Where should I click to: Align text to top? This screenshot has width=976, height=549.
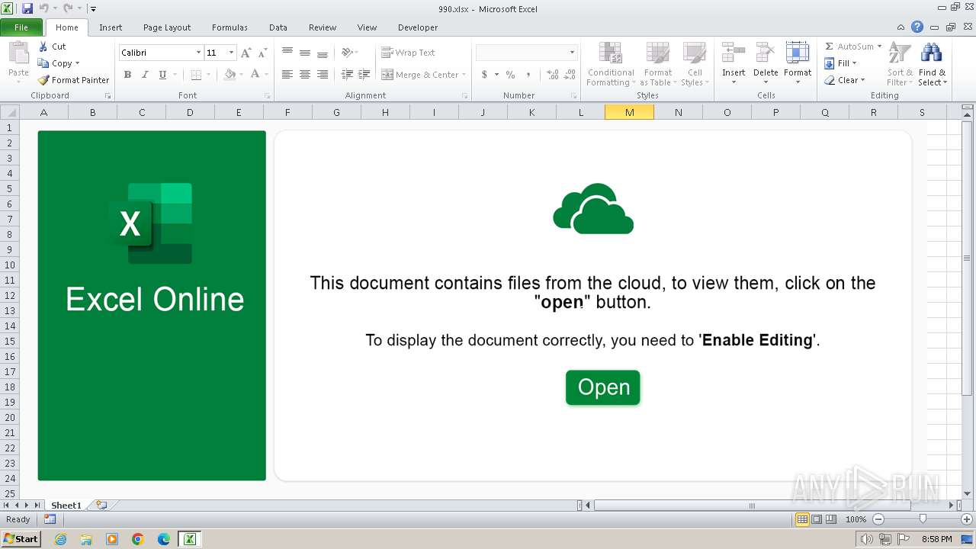pos(287,53)
